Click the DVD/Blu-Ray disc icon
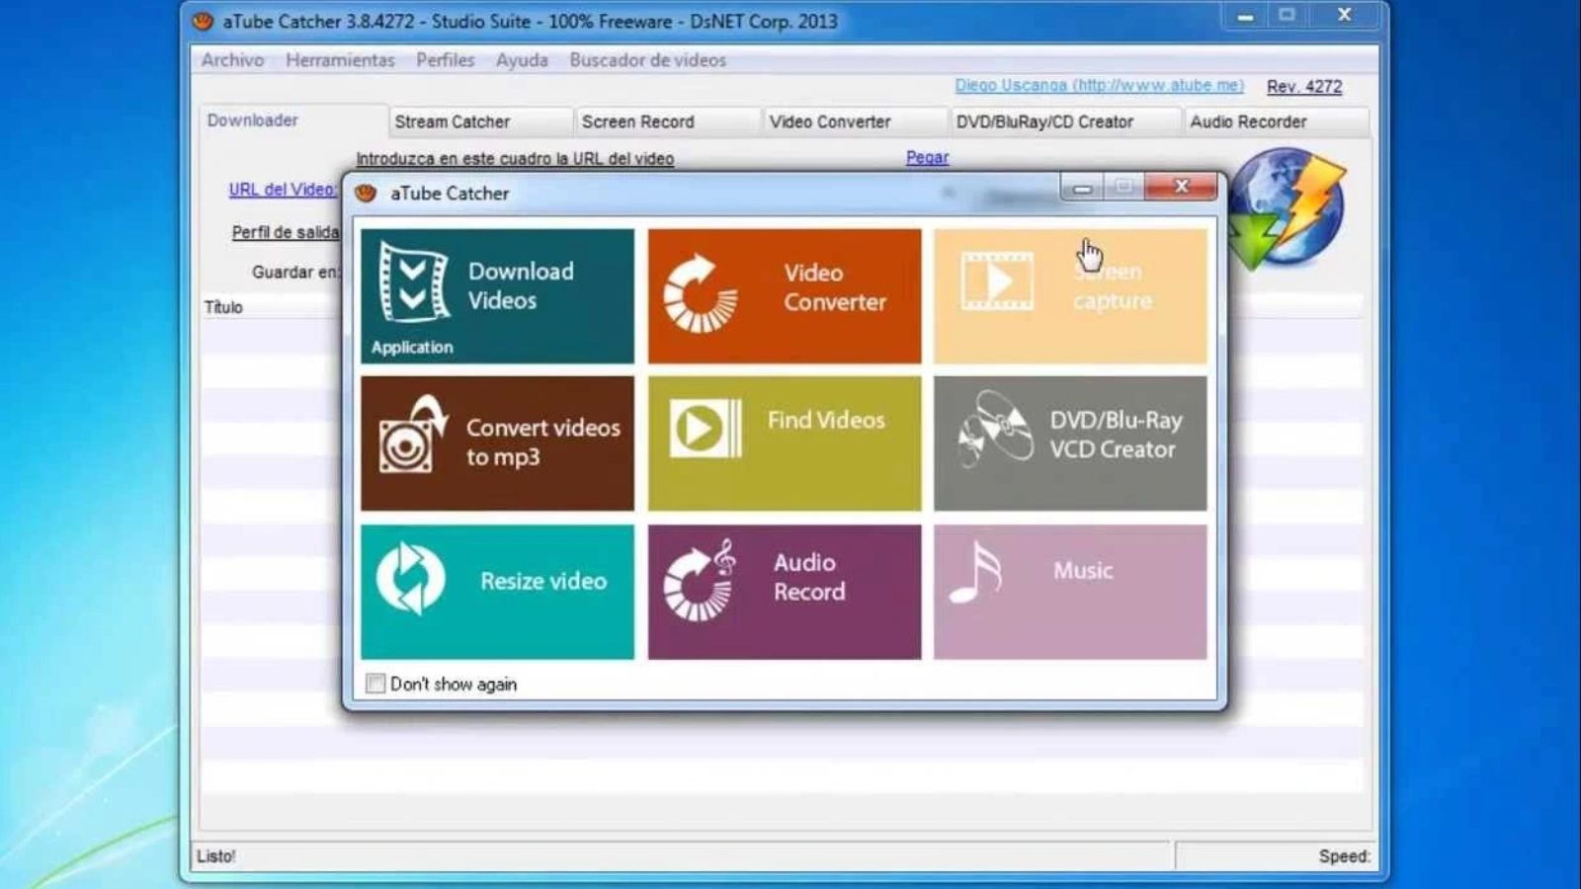Image resolution: width=1581 pixels, height=889 pixels. click(996, 428)
